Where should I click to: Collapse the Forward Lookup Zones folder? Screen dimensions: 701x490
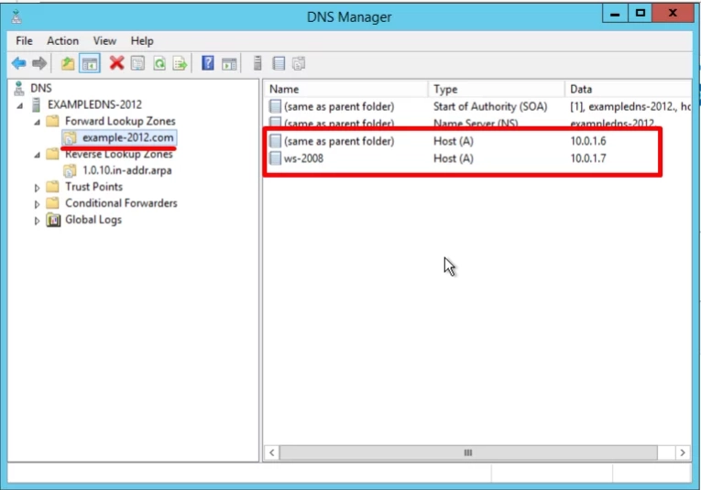click(38, 122)
